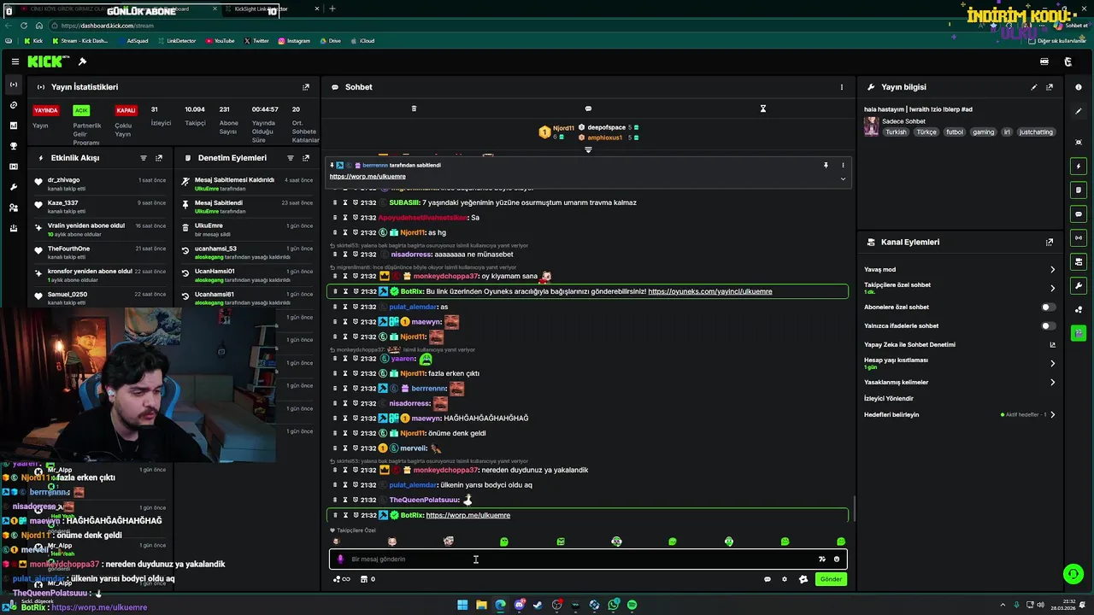Open Spotify from the Windows taskbar
Viewport: 1094px width, 615px height.
[632, 605]
